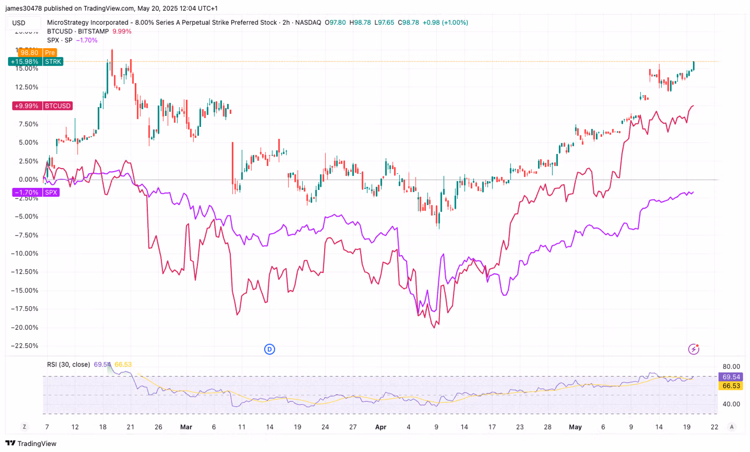This screenshot has width=750, height=452.
Task: Toggle the Z timezone button on time axis
Action: point(24,427)
